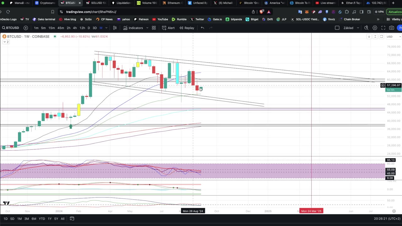The image size is (402, 226).
Task: Switch to the Ethereum browser tab
Action: click(173, 3)
